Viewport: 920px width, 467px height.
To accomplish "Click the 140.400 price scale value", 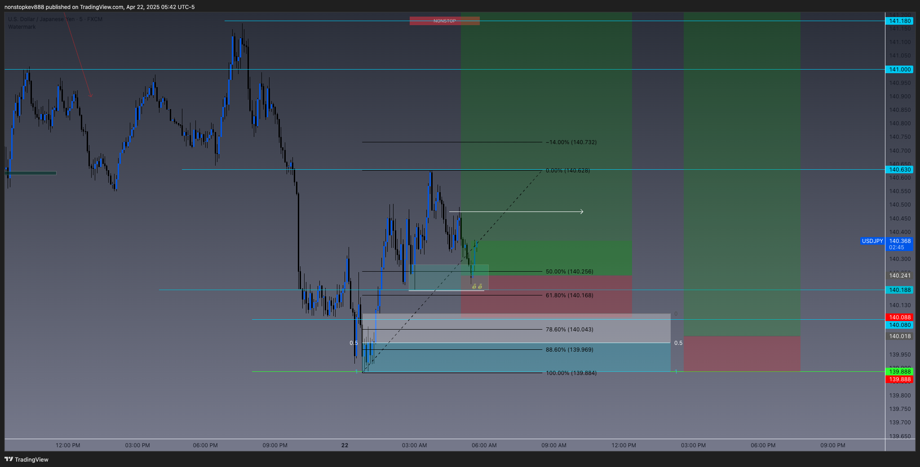I will click(x=900, y=232).
